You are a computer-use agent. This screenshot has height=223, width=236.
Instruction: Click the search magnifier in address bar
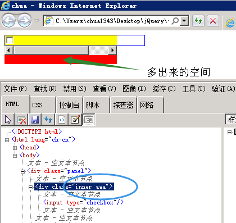click(175, 21)
